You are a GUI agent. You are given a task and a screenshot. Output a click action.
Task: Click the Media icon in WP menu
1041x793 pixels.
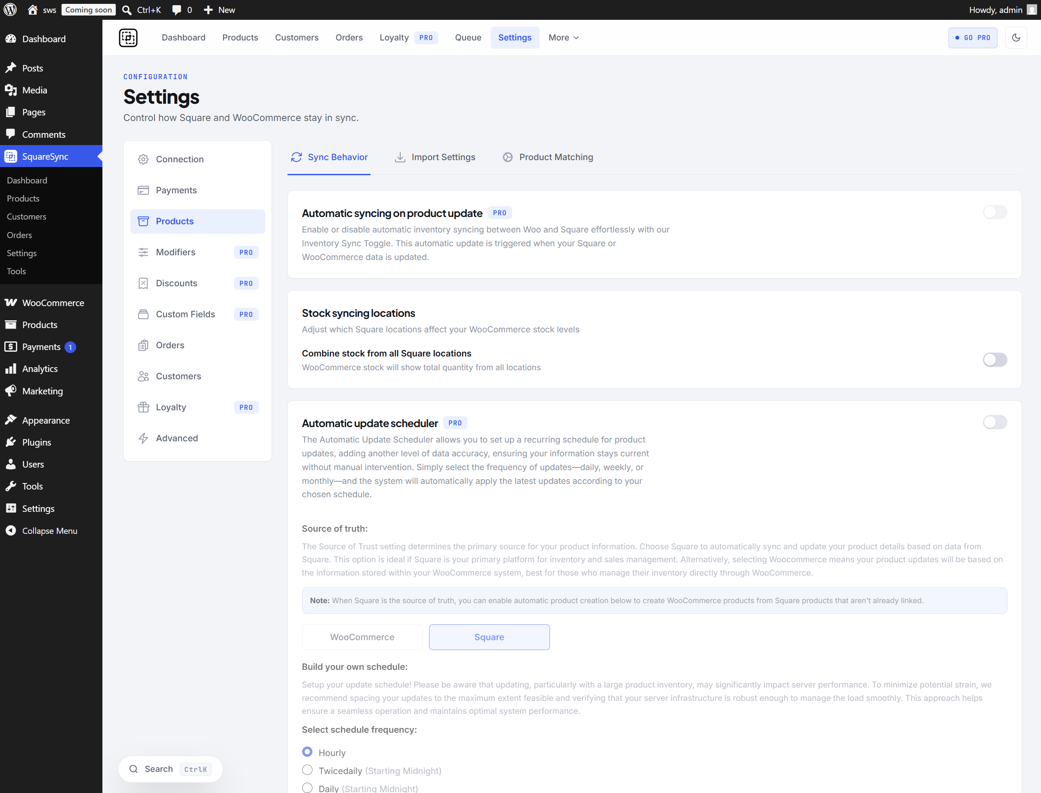click(11, 90)
